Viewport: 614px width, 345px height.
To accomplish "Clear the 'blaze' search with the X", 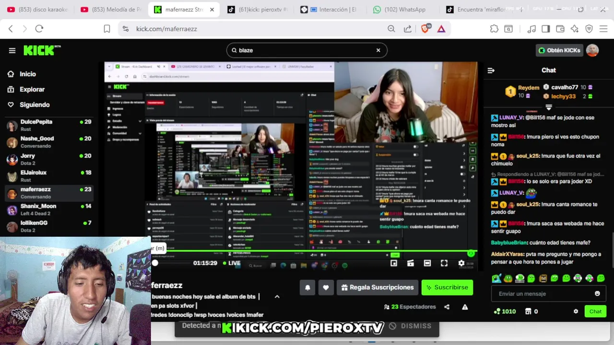I will pos(378,50).
